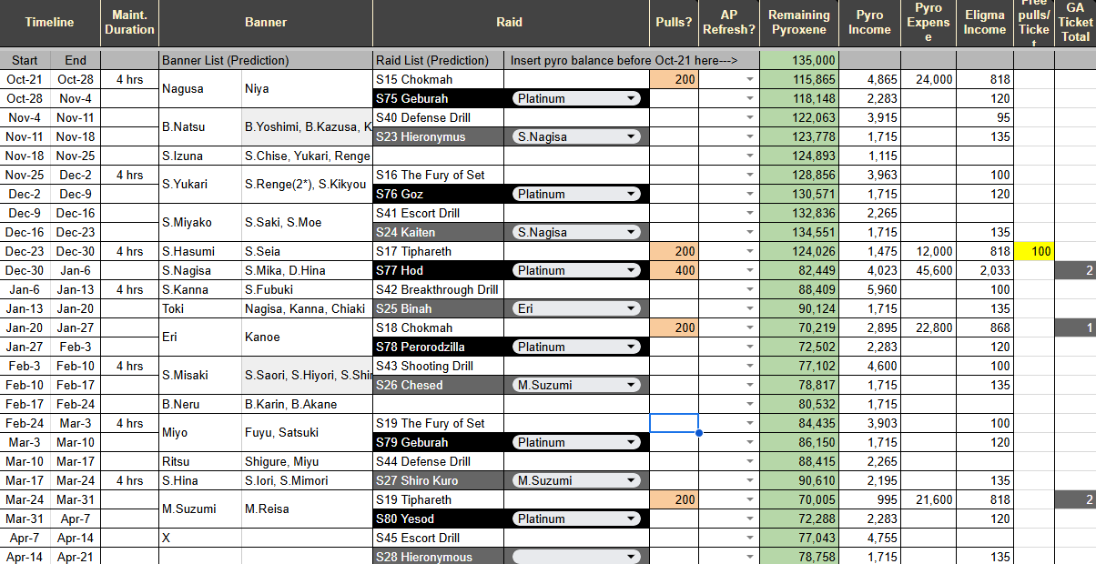Expand Platinum dropdown in S80 Yesod row
The image size is (1096, 564).
pyautogui.click(x=577, y=519)
